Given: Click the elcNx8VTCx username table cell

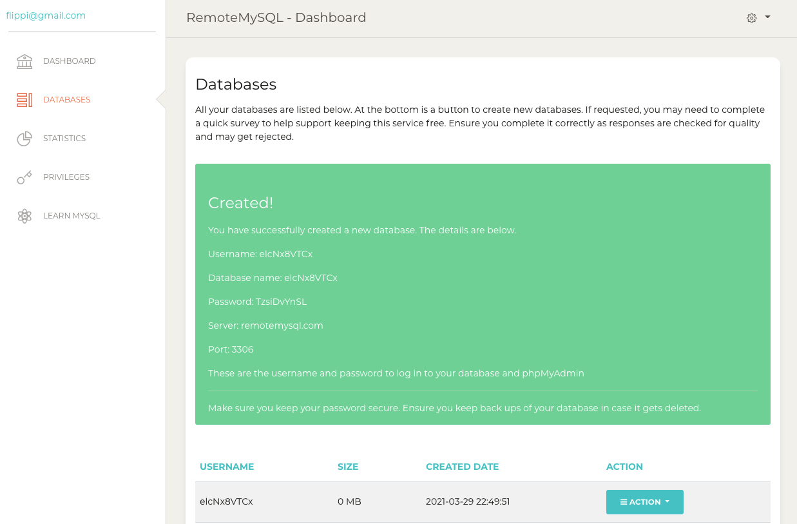Looking at the screenshot, I should click(226, 501).
